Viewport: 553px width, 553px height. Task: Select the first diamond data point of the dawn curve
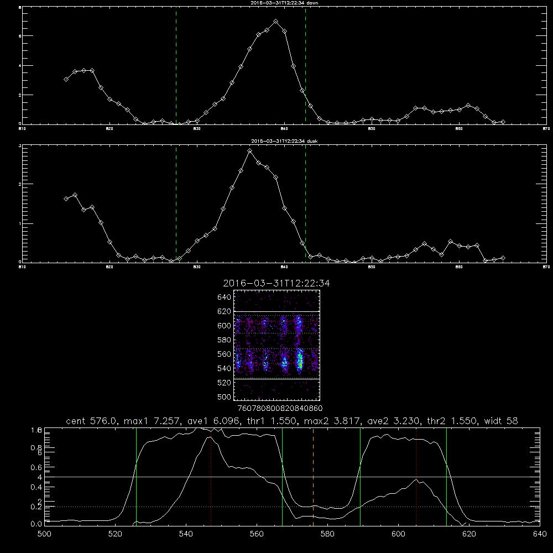[66, 79]
